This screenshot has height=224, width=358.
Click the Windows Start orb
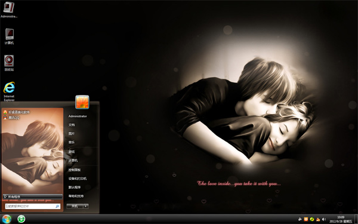[7, 219]
